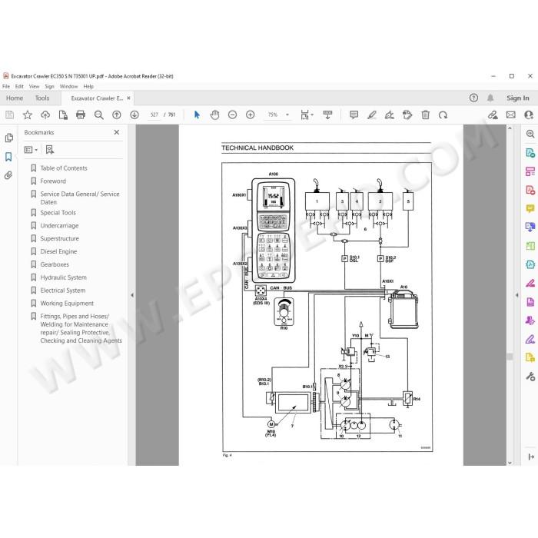Open the Working Equipment bookmark
Image resolution: width=538 pixels, height=538 pixels.
click(x=67, y=304)
